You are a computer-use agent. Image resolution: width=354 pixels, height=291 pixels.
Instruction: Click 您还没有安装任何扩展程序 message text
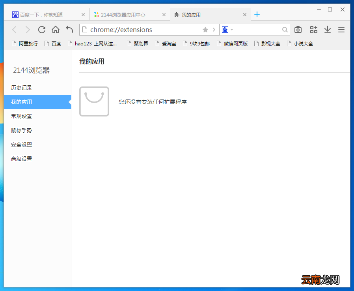153,102
